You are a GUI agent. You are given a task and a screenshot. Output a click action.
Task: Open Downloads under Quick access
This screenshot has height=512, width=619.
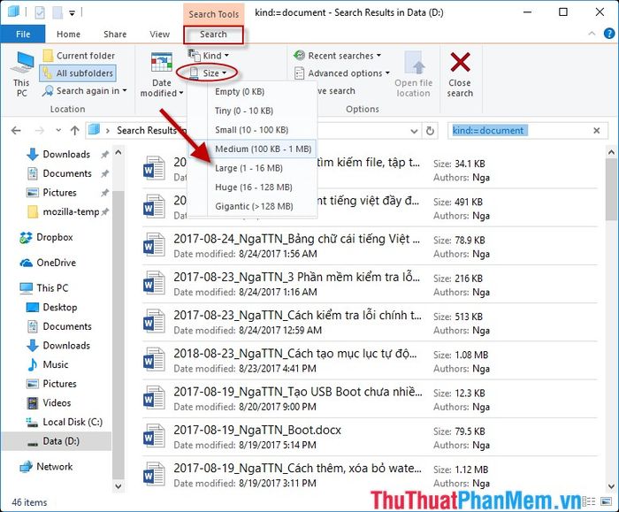66,155
